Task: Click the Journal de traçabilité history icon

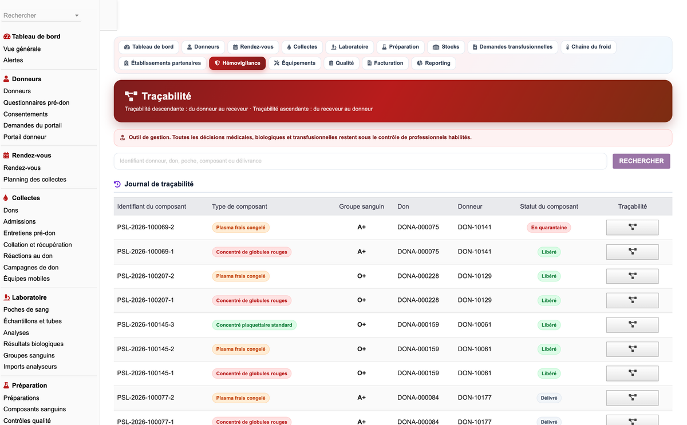Action: (x=117, y=184)
